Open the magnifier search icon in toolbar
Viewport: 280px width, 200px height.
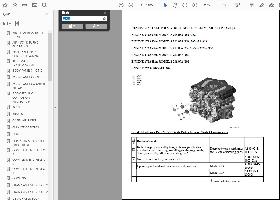coord(44,5)
